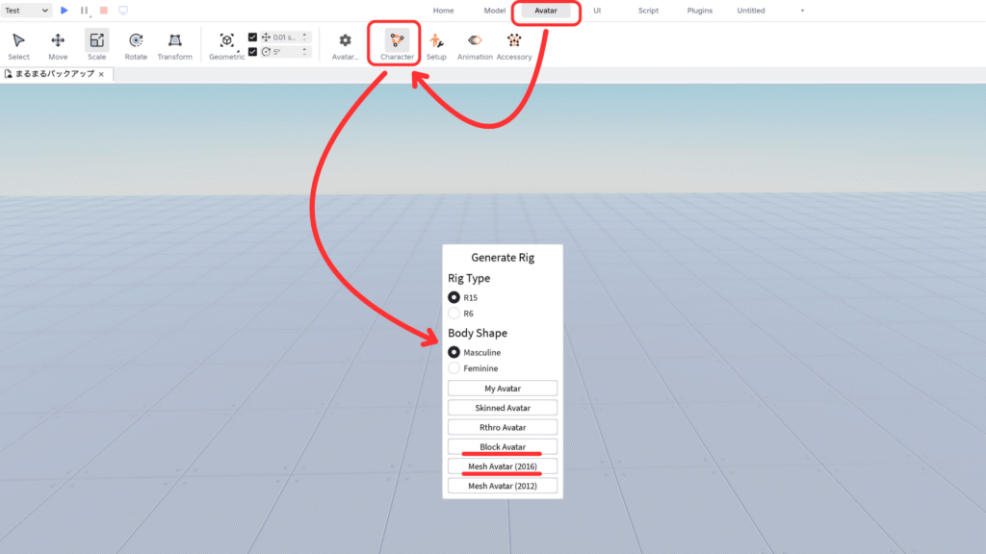Select the Select tool in toolbar

coord(18,44)
